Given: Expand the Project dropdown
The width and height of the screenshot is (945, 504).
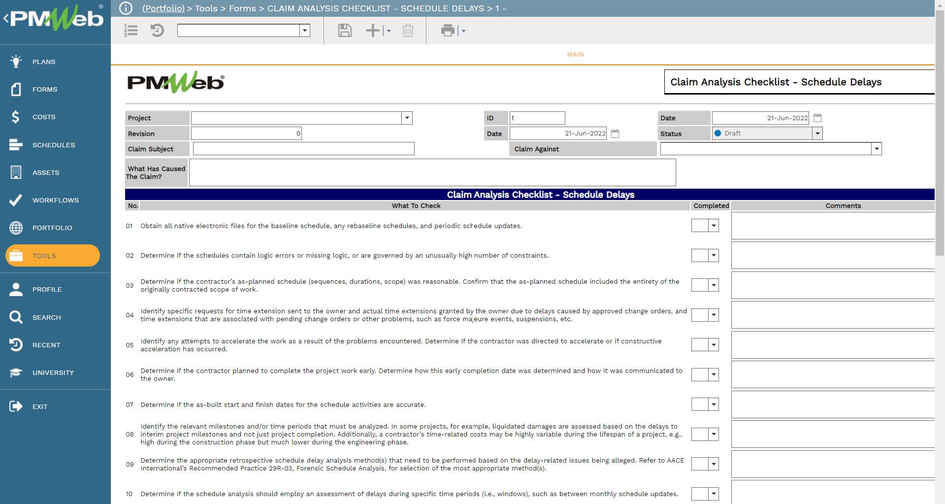Looking at the screenshot, I should (x=407, y=118).
